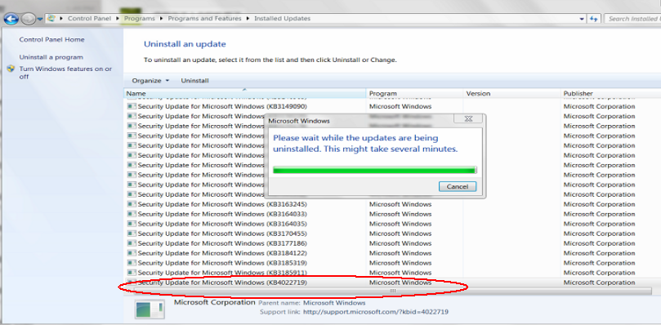This screenshot has width=661, height=325.
Task: Open the recent pages arrow beside Forward
Action: coord(40,19)
